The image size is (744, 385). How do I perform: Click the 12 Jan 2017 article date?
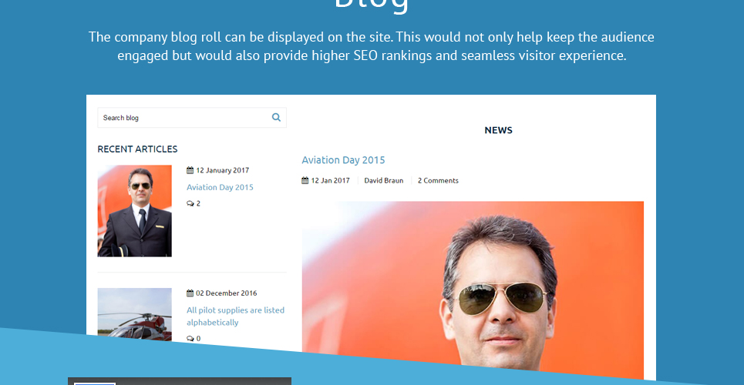(330, 180)
